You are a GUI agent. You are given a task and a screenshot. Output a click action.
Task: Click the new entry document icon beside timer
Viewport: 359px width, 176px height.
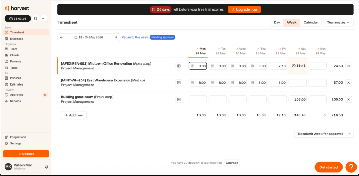(36, 19)
